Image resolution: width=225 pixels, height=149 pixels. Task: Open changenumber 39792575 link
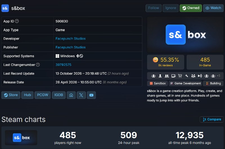pyautogui.click(x=64, y=65)
